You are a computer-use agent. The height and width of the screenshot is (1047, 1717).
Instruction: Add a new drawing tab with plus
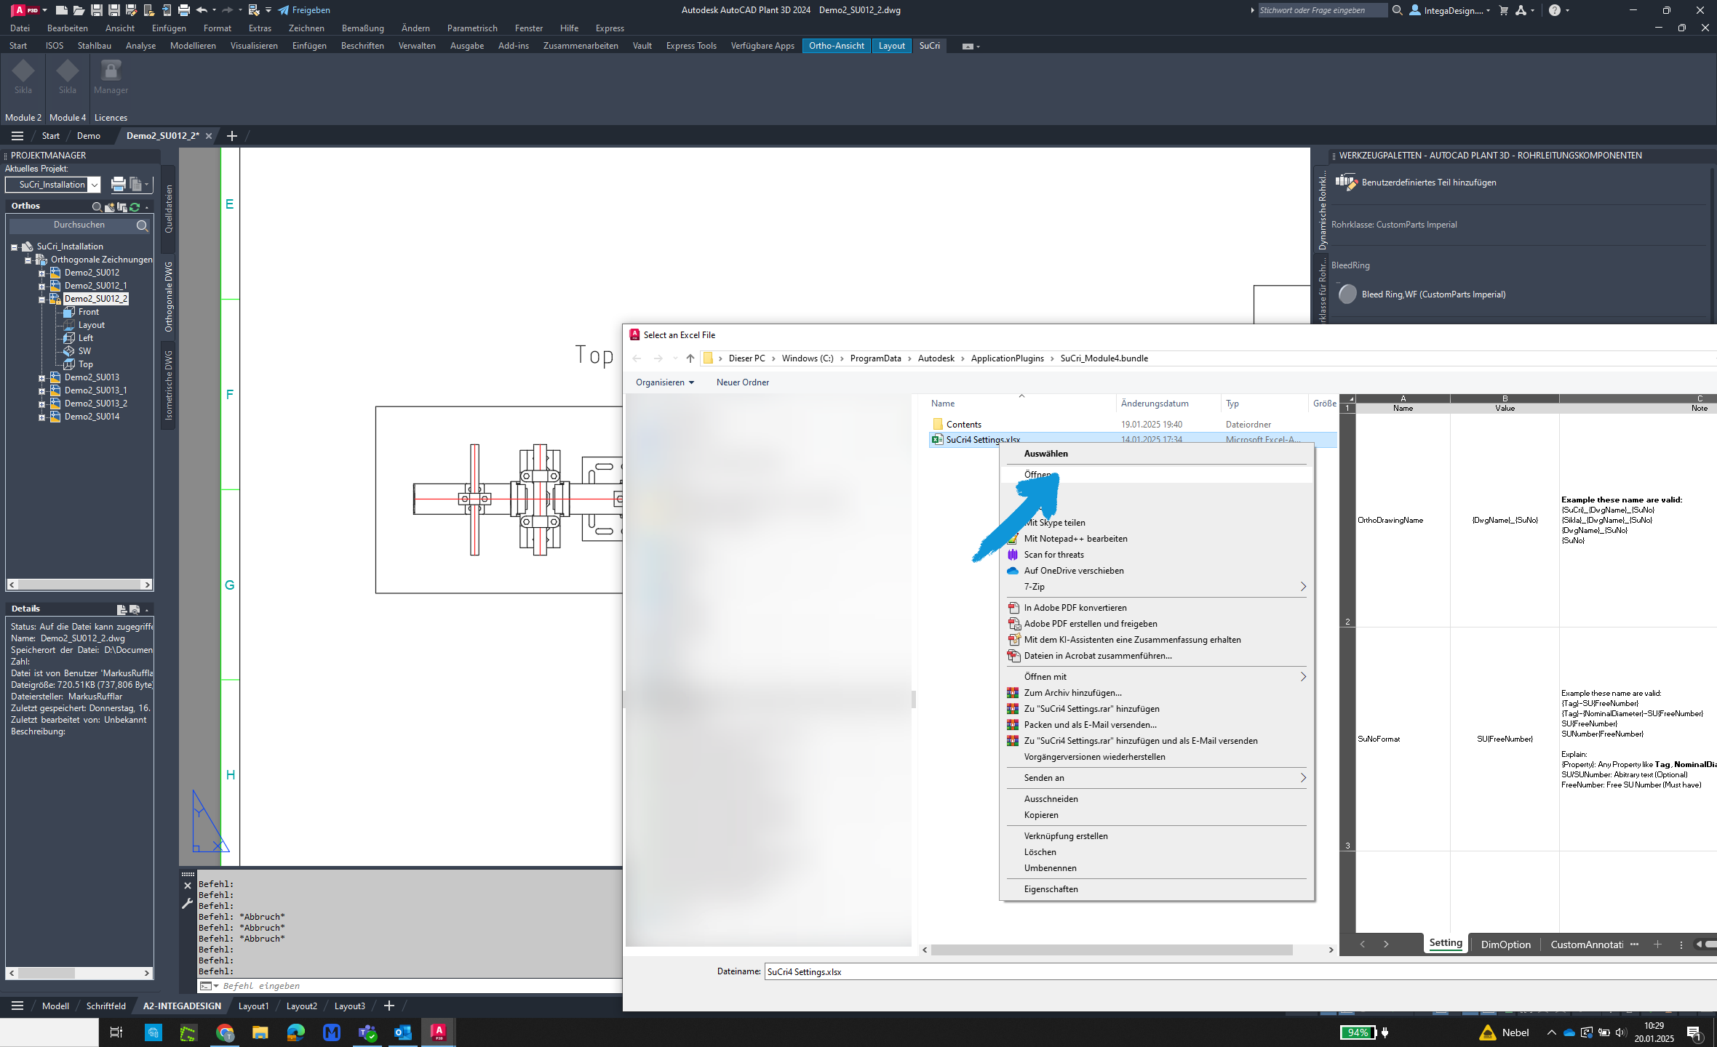pos(232,136)
